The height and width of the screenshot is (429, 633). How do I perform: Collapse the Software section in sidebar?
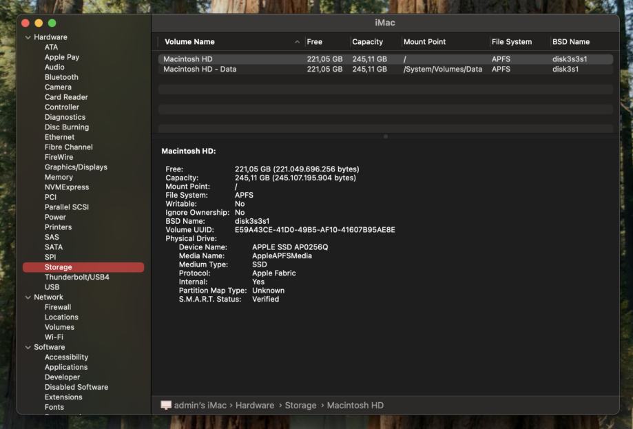tap(28, 348)
